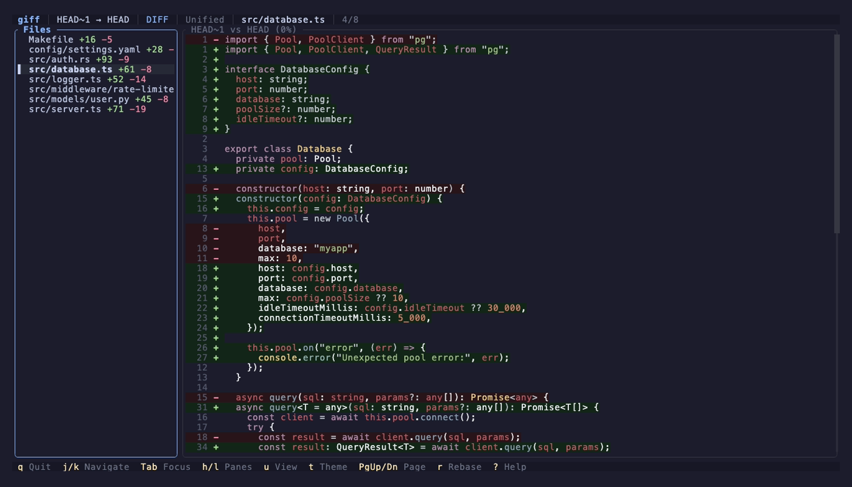This screenshot has width=852, height=487.
Task: Click the 'const client = await' line
Action: tap(361, 418)
